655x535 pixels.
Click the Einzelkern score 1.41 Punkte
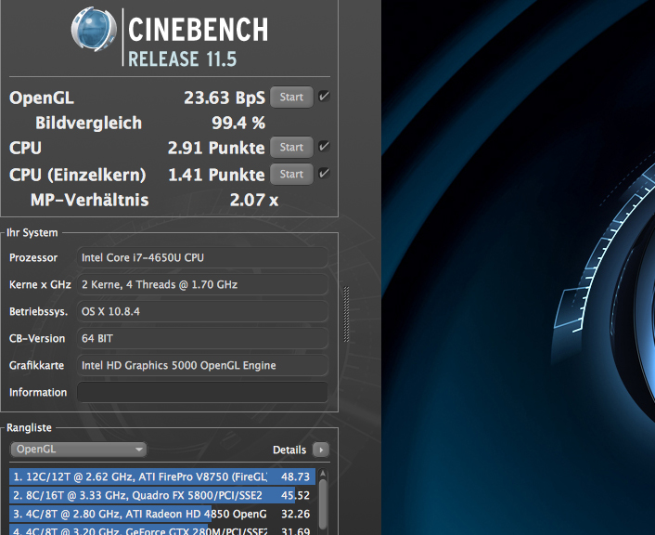(x=216, y=175)
